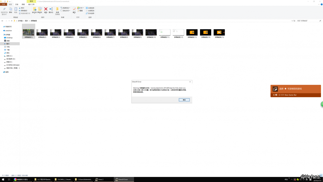
Task: Click 粘贴快捷方式 in the ribbon
Action: coord(25,13)
